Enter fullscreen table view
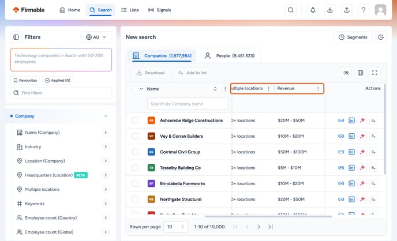 click(374, 73)
